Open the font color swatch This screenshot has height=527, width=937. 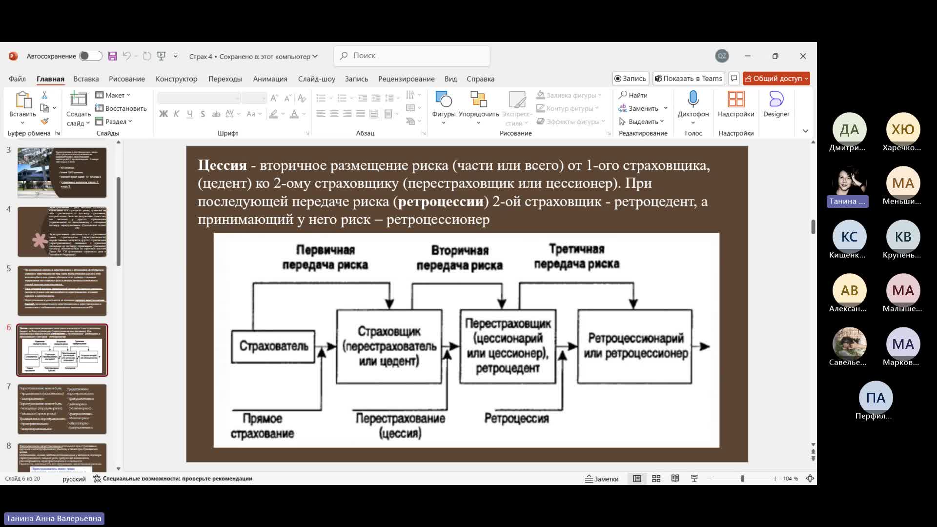point(294,114)
